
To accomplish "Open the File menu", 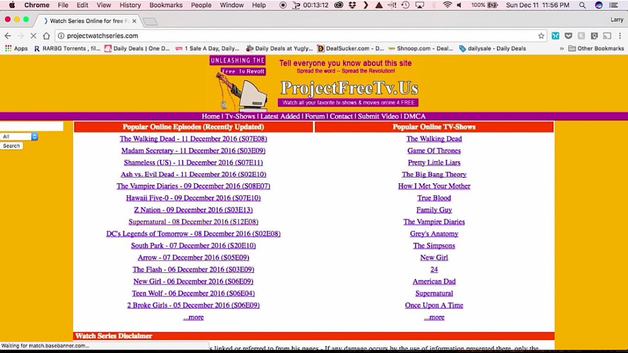I will (x=63, y=5).
